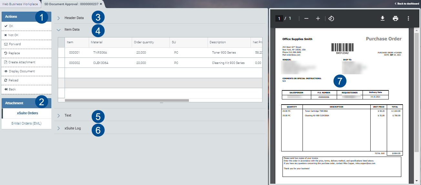Go back to dashboard link
This screenshot has height=185, width=421.
pos(407,4)
